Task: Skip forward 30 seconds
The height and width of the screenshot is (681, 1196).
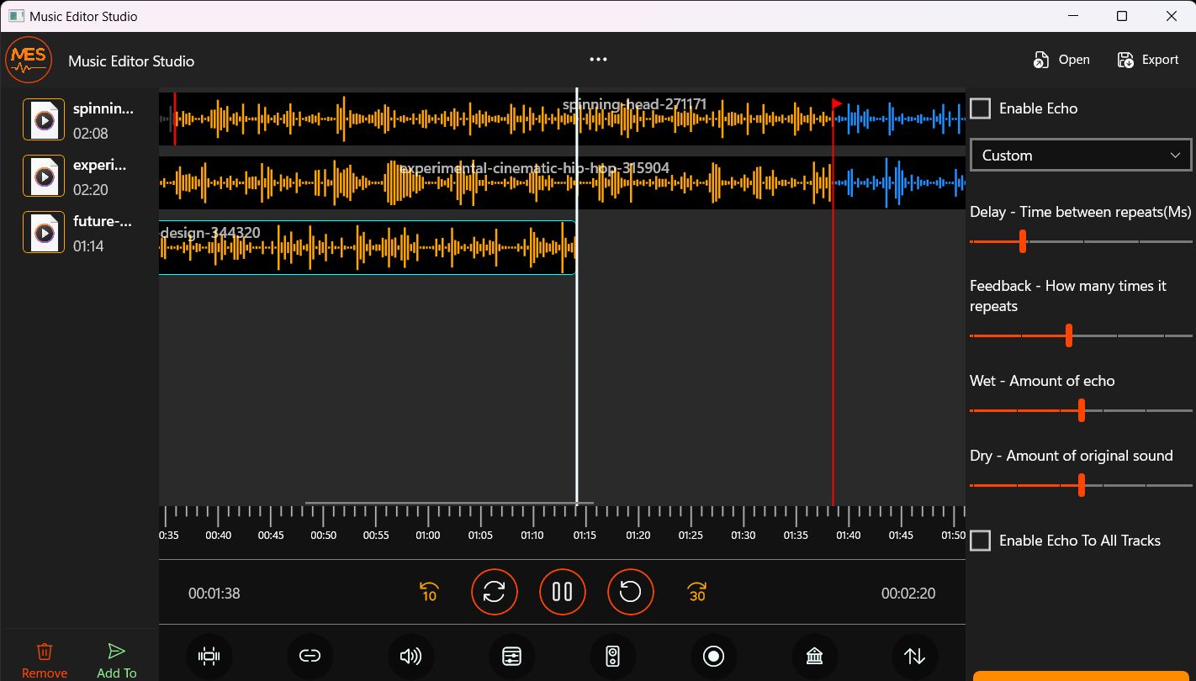Action: click(696, 592)
